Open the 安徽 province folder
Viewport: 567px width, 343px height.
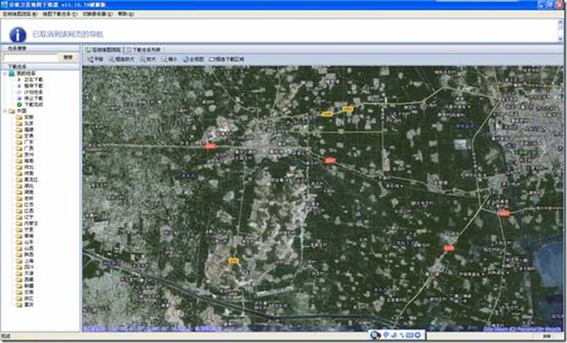click(x=25, y=117)
